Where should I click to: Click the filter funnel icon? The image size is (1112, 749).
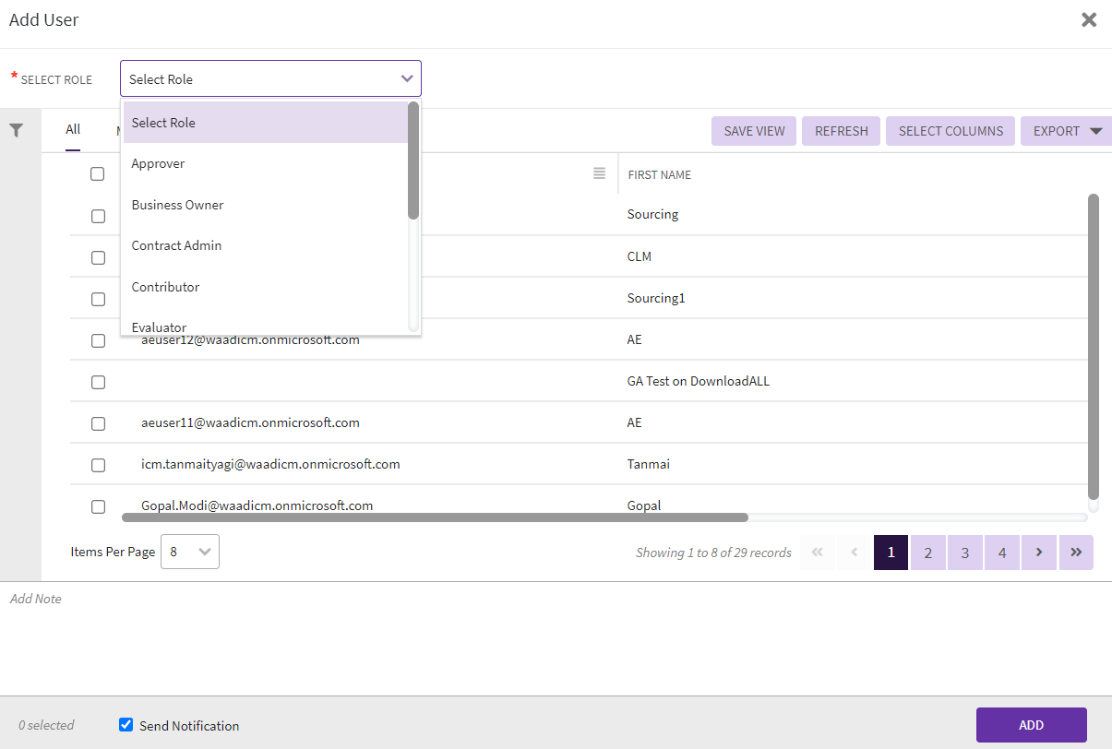tap(16, 131)
